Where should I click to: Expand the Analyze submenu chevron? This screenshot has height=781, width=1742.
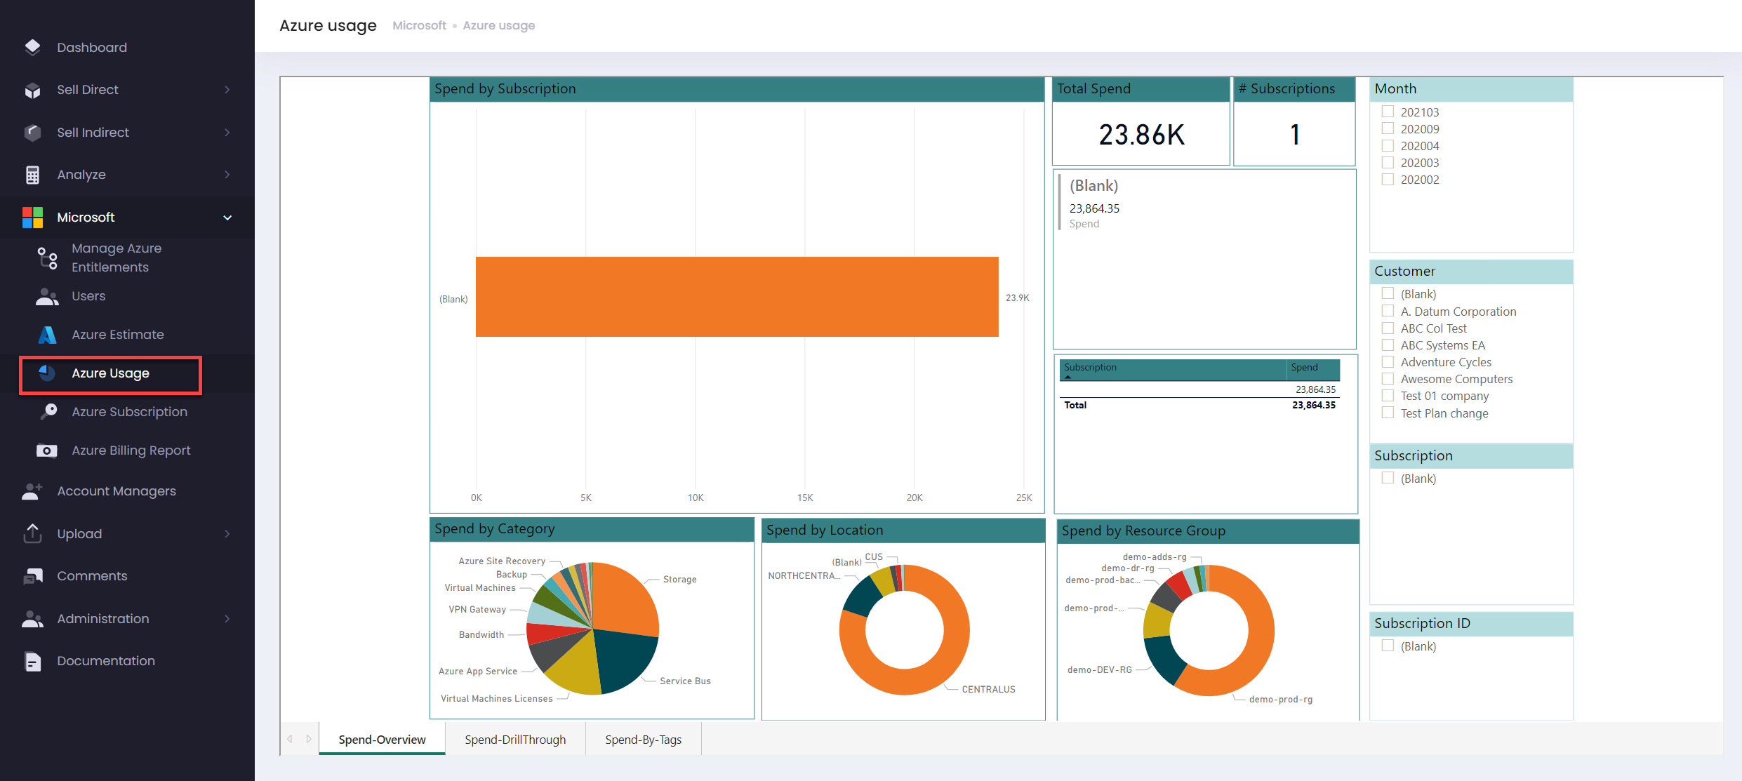point(227,175)
